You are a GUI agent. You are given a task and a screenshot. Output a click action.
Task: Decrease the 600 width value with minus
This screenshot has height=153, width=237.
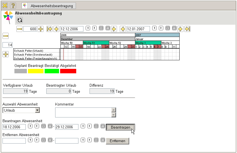19,29
